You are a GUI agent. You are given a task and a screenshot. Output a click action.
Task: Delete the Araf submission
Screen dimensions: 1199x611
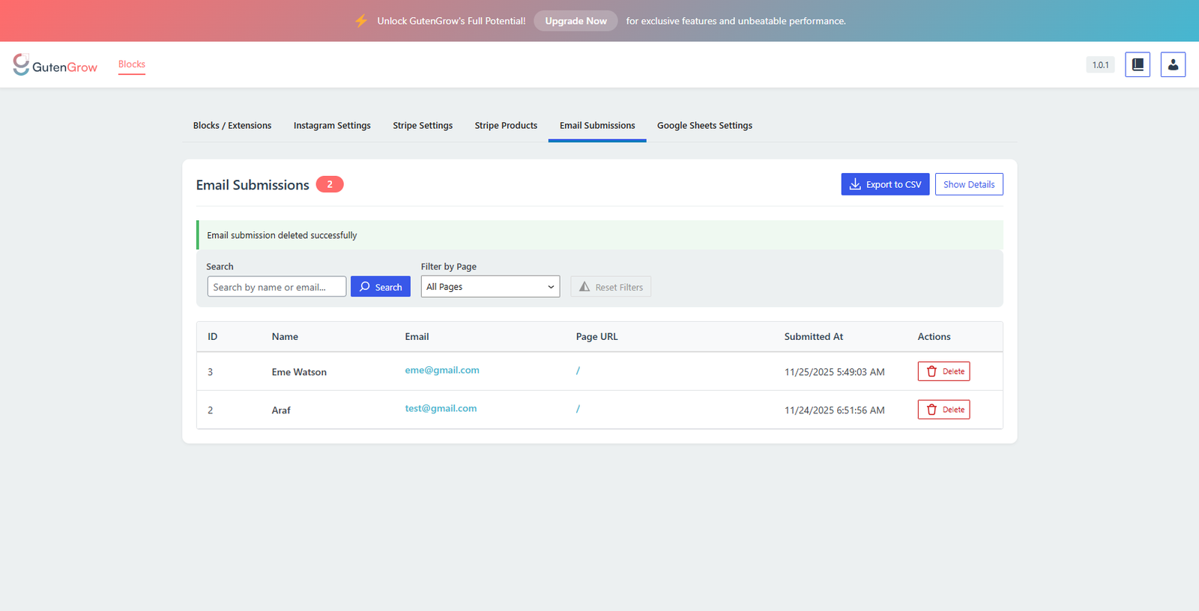coord(943,410)
